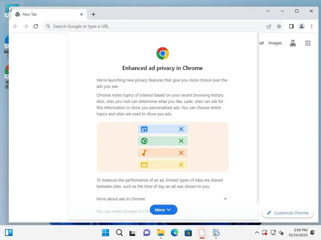Reload the current page

[x=36, y=26]
